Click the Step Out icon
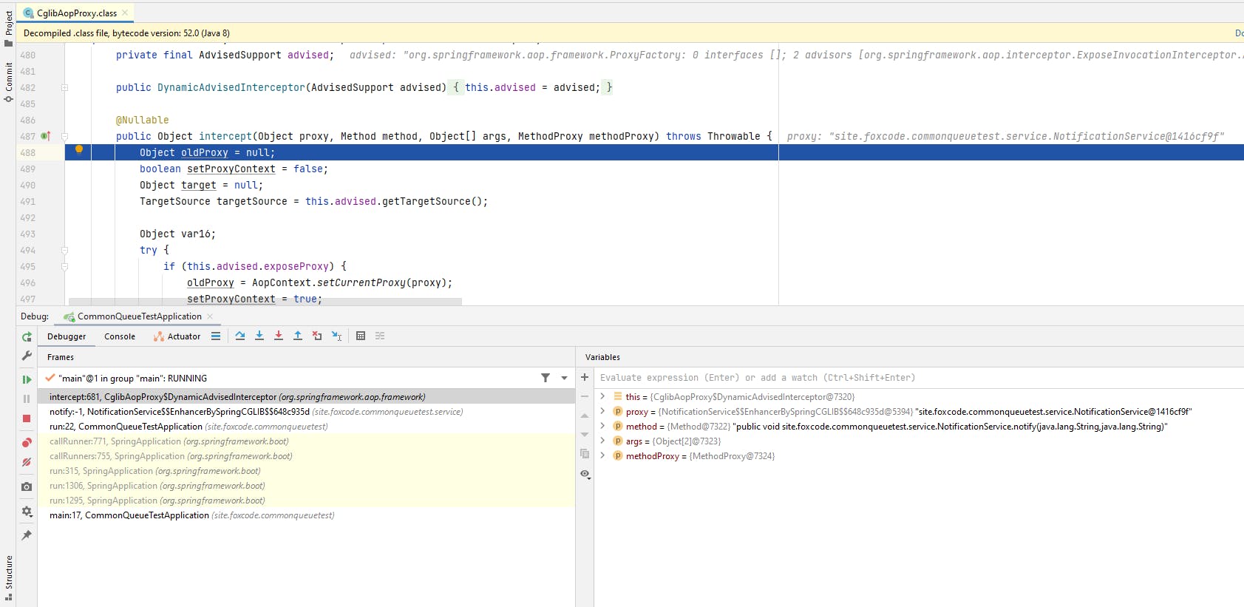 (x=298, y=336)
